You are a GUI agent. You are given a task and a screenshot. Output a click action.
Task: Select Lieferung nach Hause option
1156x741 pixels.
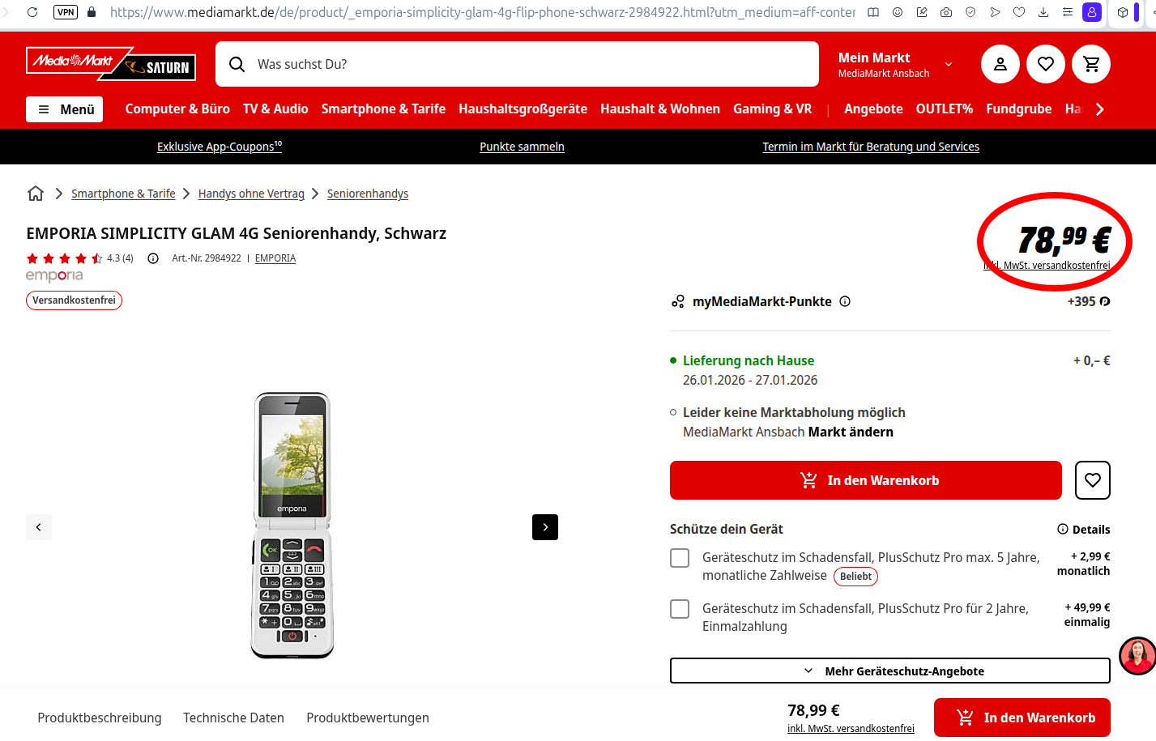(x=749, y=360)
